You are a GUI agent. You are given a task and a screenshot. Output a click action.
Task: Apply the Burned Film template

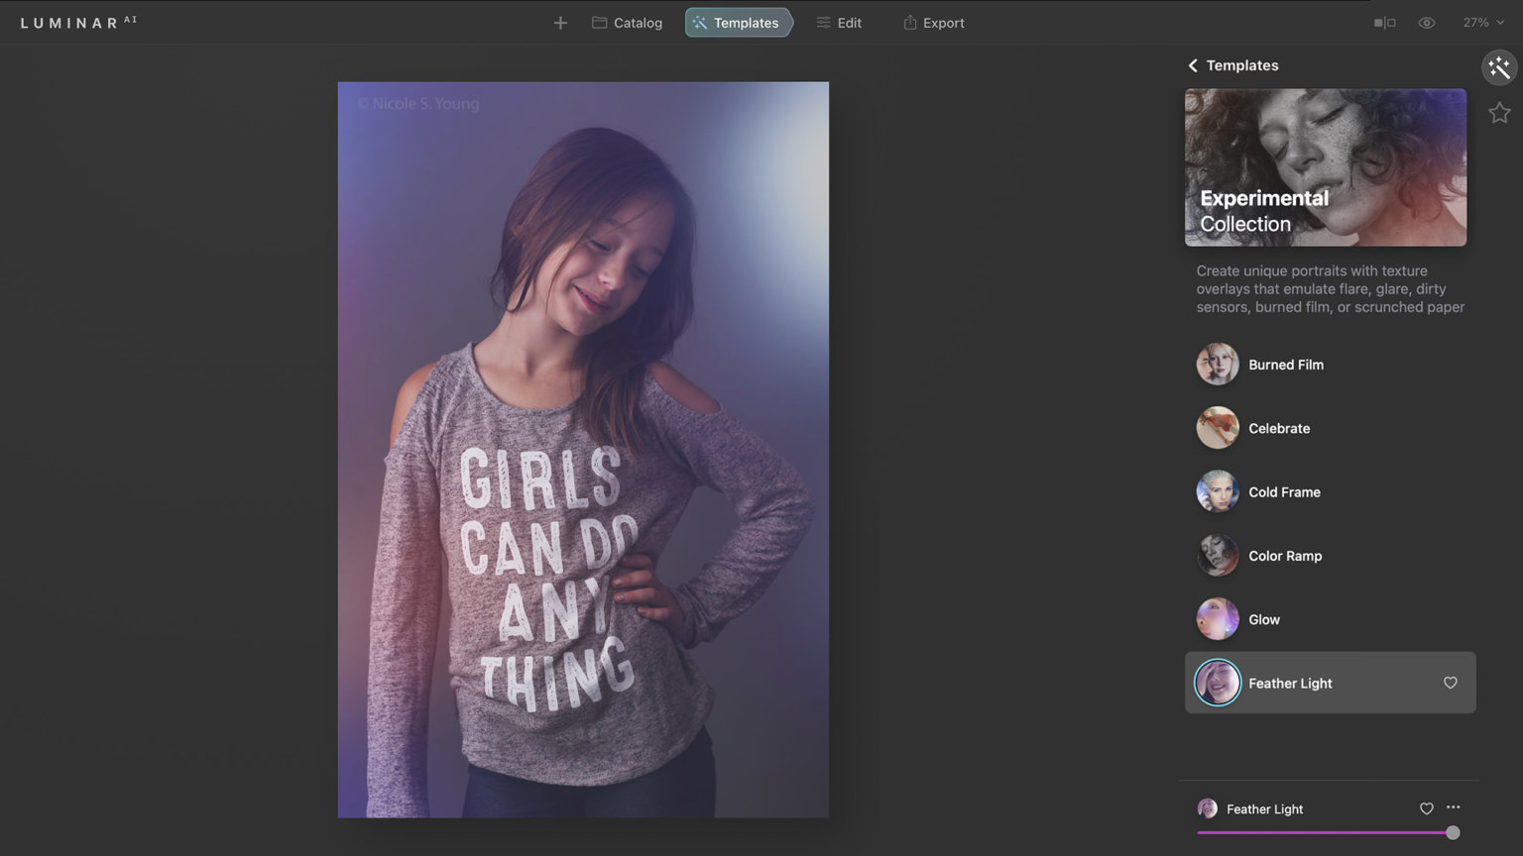[x=1286, y=365]
